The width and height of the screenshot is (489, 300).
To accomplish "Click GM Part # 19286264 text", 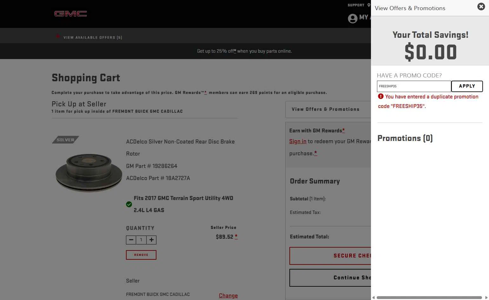I will [152, 166].
